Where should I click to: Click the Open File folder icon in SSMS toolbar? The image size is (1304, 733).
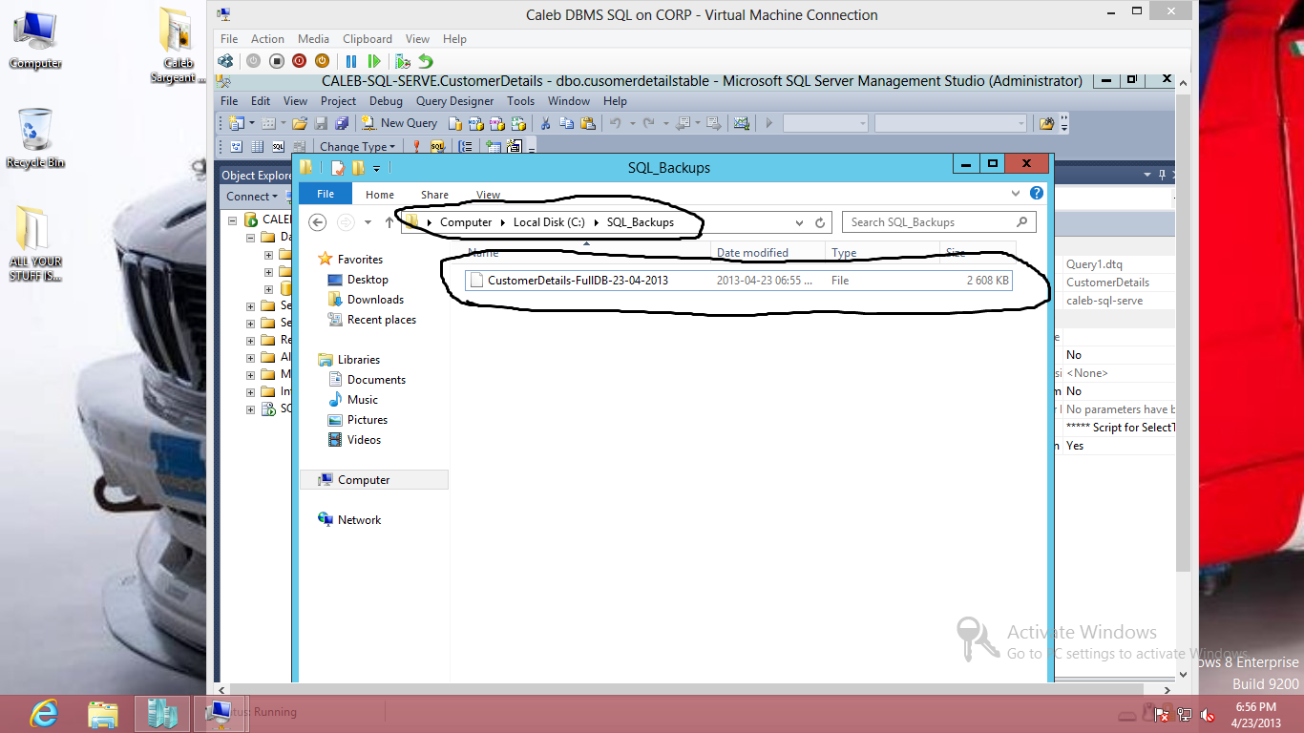coord(300,123)
